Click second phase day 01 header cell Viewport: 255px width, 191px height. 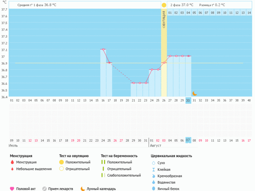(x=170, y=13)
